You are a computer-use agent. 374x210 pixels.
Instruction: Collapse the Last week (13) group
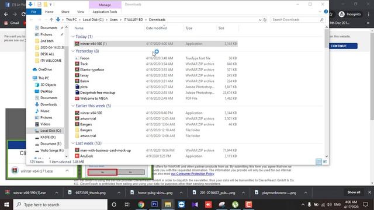(73, 143)
